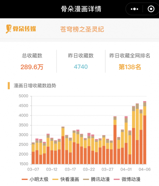
Task: Click the 289.6万 total favorites value
Action: (32, 67)
